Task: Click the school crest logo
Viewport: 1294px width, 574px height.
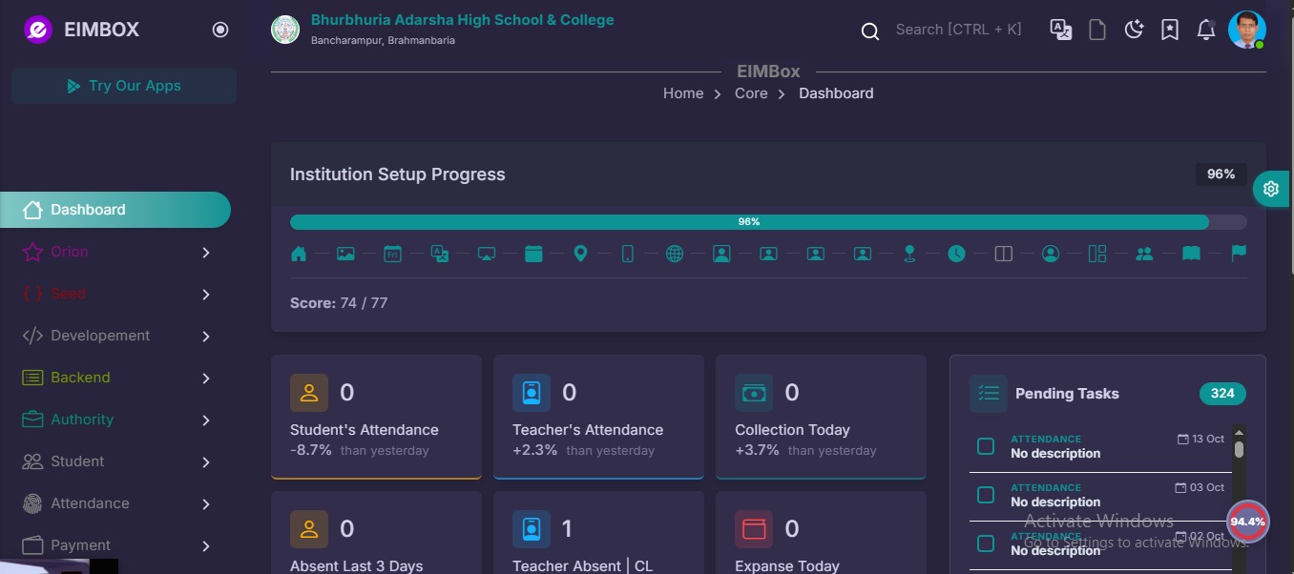Action: (x=285, y=30)
